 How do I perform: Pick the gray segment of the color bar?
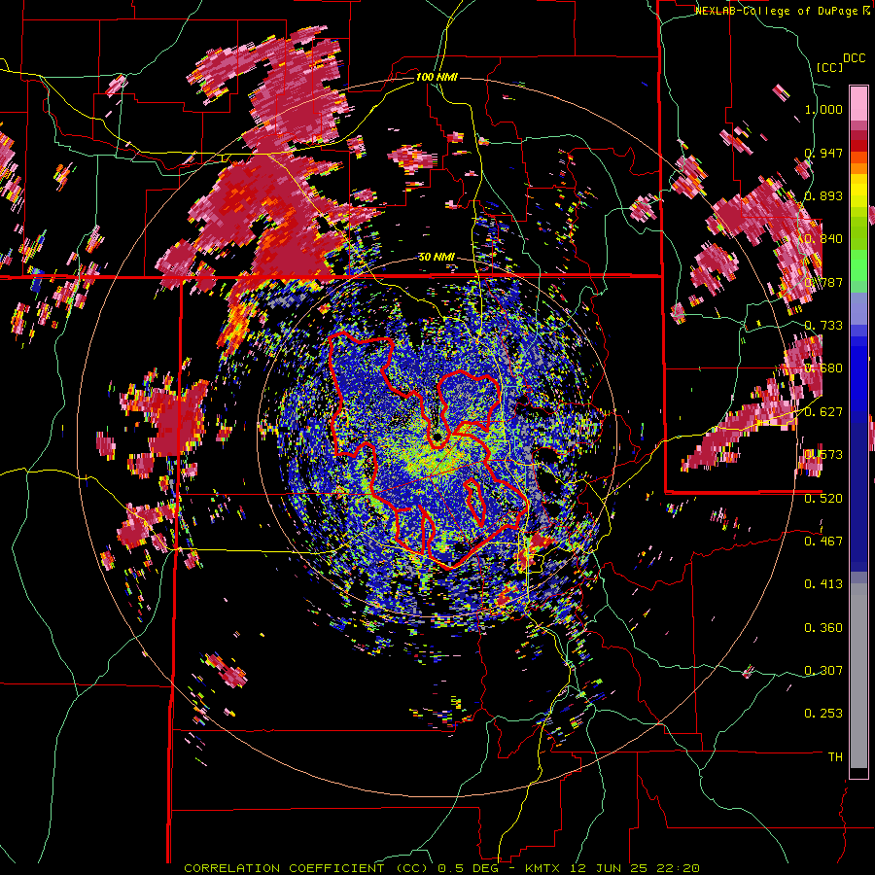(x=858, y=676)
